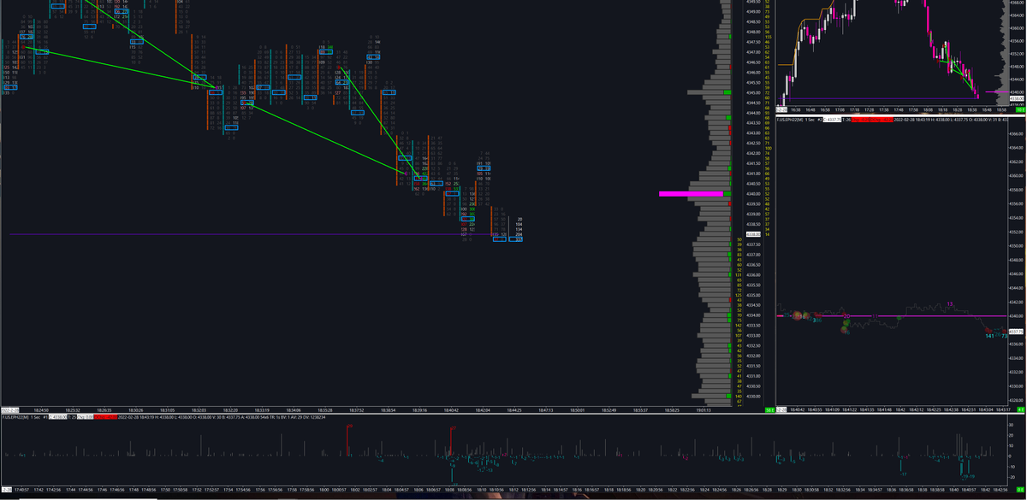1027x500 pixels.
Task: Click the 4330.00 price on main chart scale
Action: (754, 396)
